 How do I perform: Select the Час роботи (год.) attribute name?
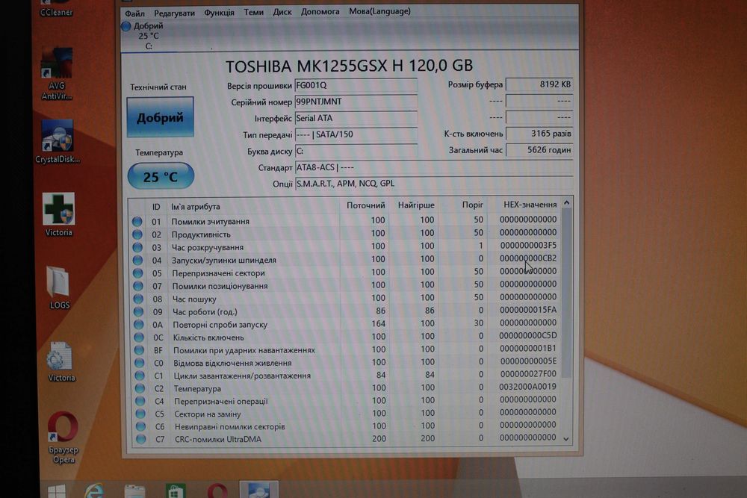click(205, 312)
